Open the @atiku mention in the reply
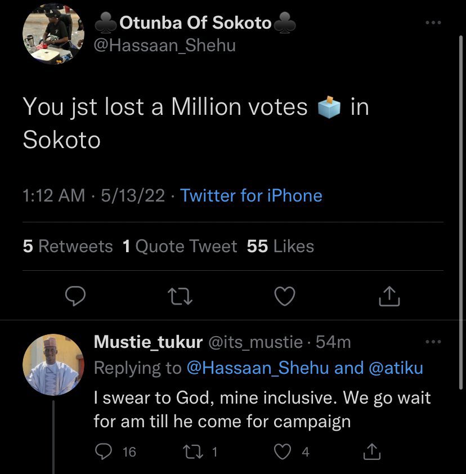Image resolution: width=466 pixels, height=474 pixels. [396, 368]
